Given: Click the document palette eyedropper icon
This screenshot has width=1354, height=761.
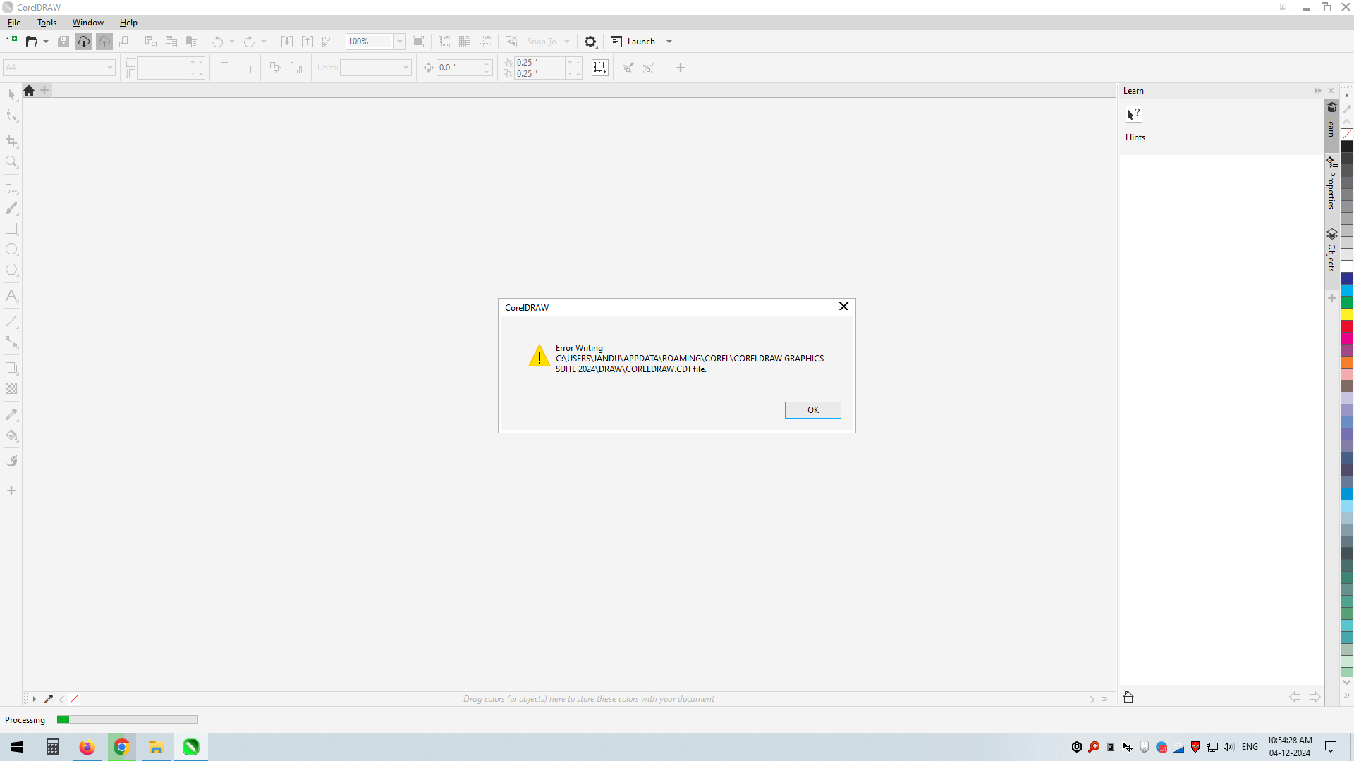Looking at the screenshot, I should 49,699.
